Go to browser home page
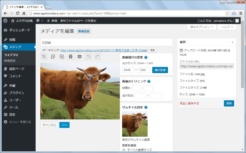 tap(24, 13)
